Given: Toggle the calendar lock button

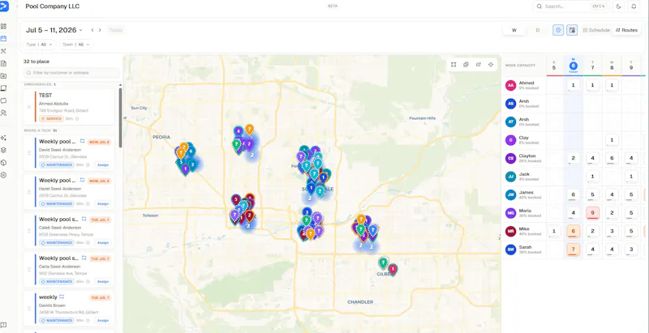Looking at the screenshot, I should click(572, 30).
